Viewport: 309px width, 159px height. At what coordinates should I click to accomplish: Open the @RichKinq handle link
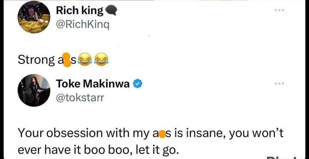click(x=82, y=24)
